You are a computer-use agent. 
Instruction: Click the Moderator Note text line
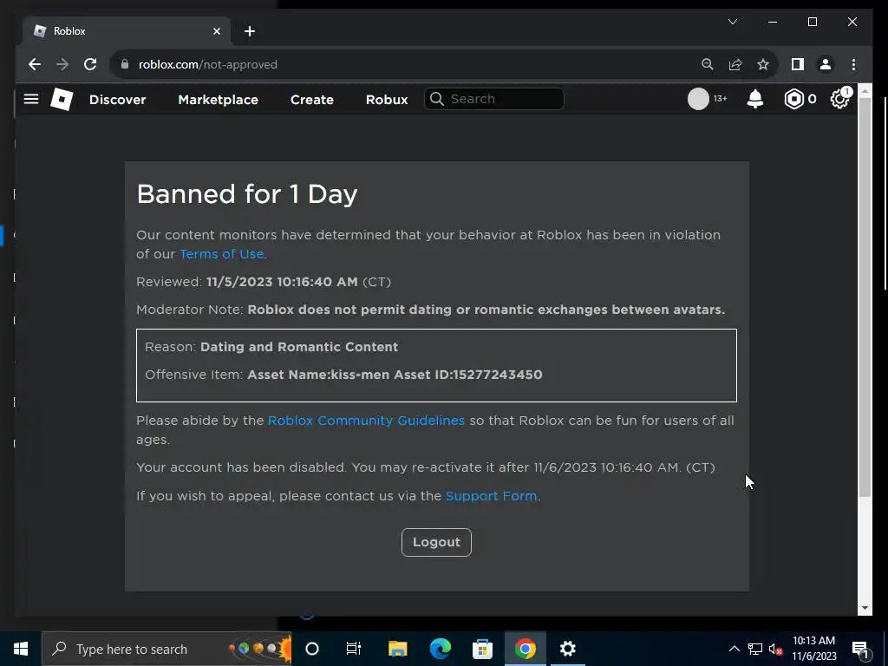430,310
